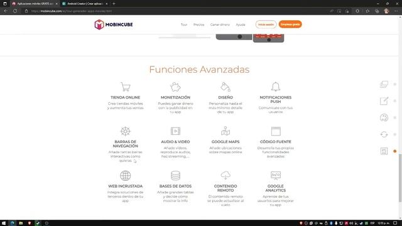The width and height of the screenshot is (402, 226).
Task: Click the Contenido Remoto heading
Action: [225, 188]
